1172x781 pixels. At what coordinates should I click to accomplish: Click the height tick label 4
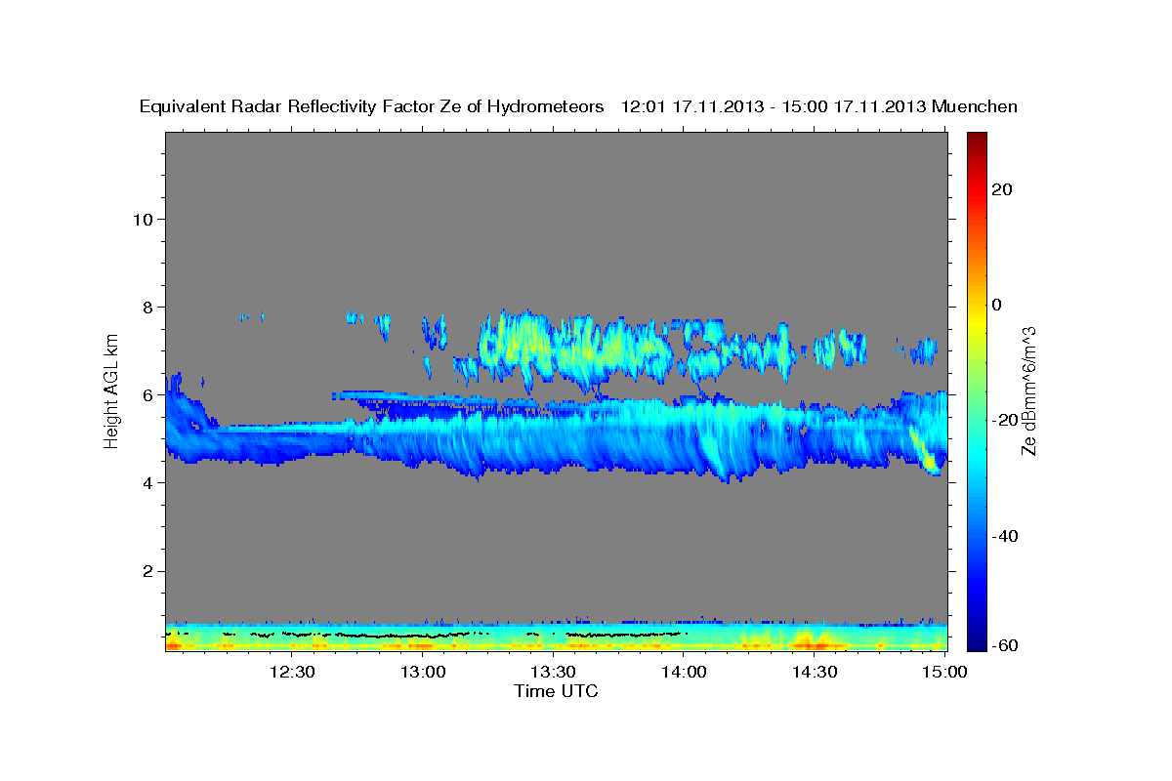click(x=148, y=482)
